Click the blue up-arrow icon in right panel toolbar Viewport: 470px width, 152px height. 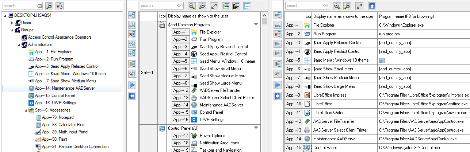(372, 6)
